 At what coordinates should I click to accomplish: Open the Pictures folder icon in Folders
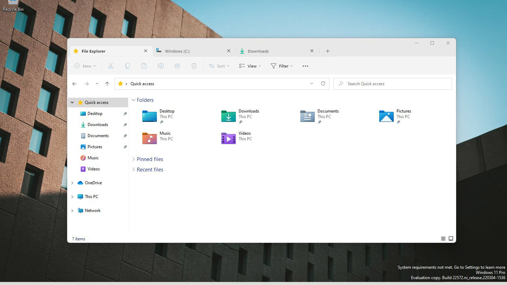(386, 116)
